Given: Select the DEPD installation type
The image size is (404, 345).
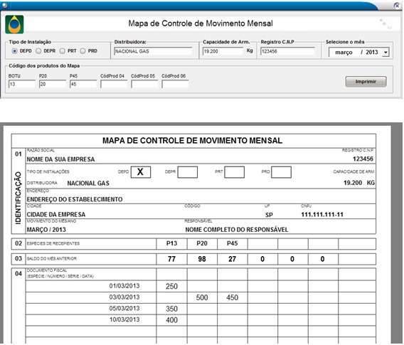Looking at the screenshot, I should pyautogui.click(x=15, y=51).
